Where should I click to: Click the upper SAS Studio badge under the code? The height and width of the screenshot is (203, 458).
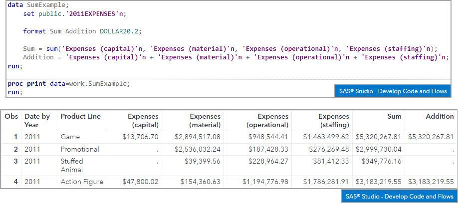pyautogui.click(x=393, y=91)
